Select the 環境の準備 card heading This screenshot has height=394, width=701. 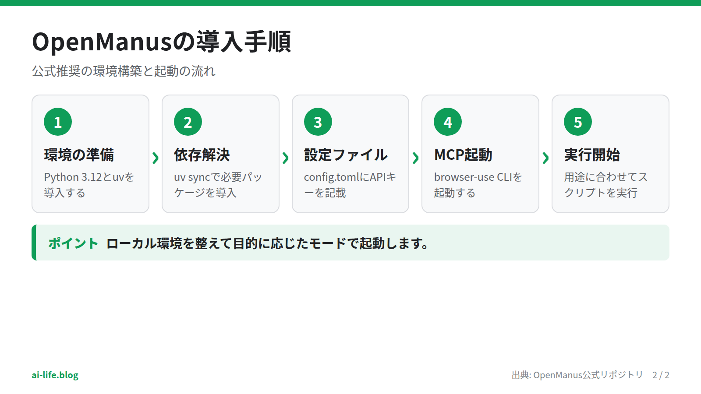pos(79,155)
